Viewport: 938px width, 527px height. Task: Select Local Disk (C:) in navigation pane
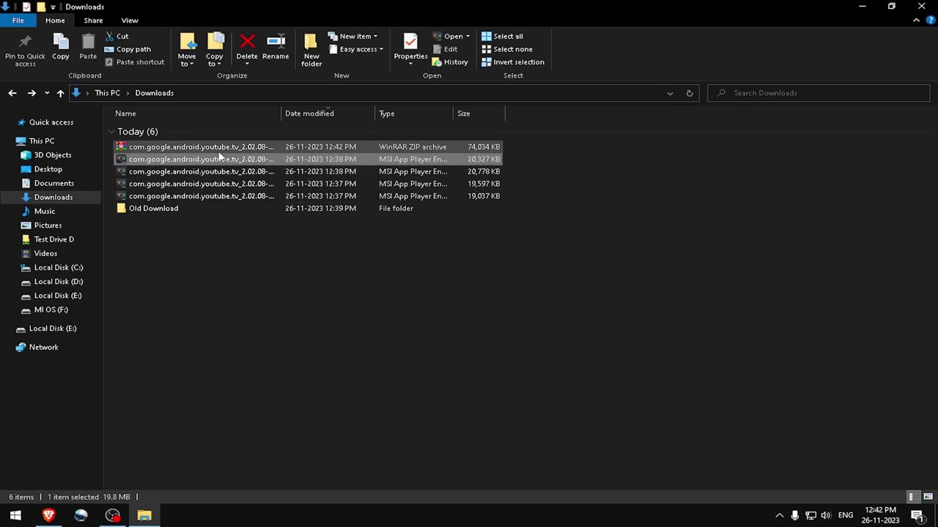[59, 267]
